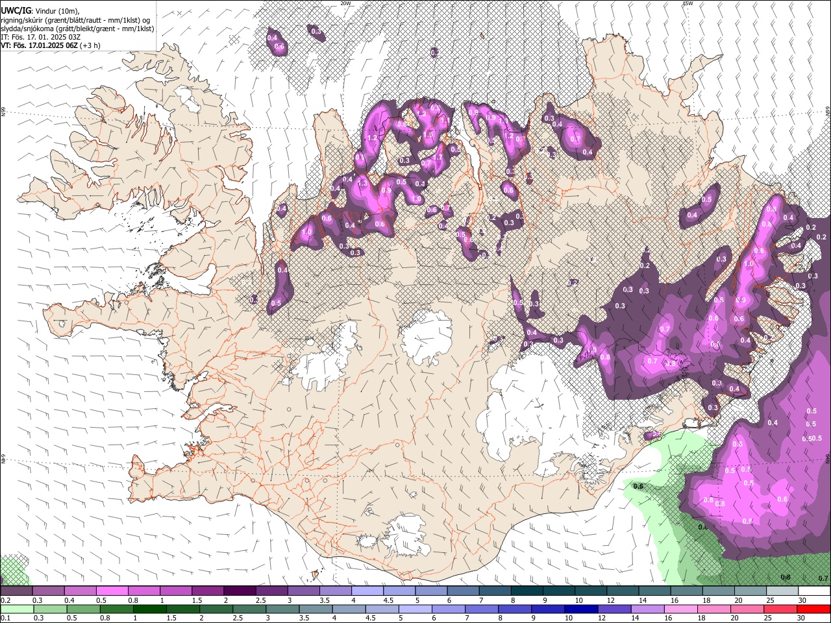Click the upper scale tick label 3.5

pyautogui.click(x=325, y=600)
